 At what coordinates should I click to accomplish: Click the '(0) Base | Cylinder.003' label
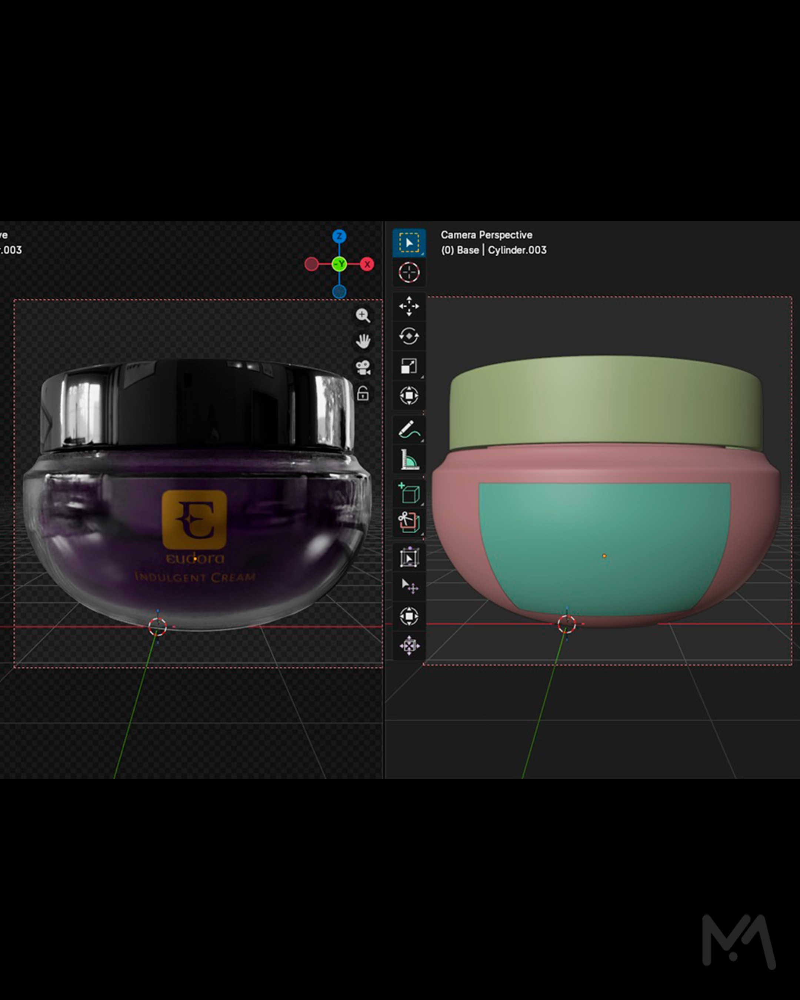click(493, 250)
